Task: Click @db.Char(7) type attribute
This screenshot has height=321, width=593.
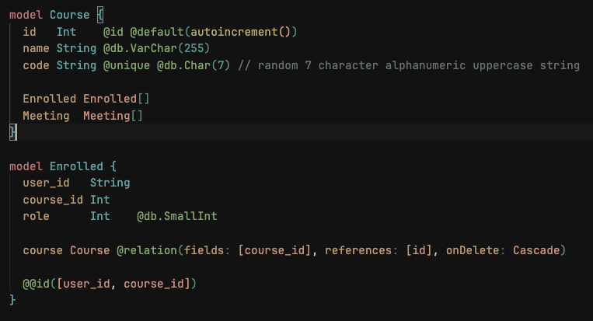Action: click(194, 65)
